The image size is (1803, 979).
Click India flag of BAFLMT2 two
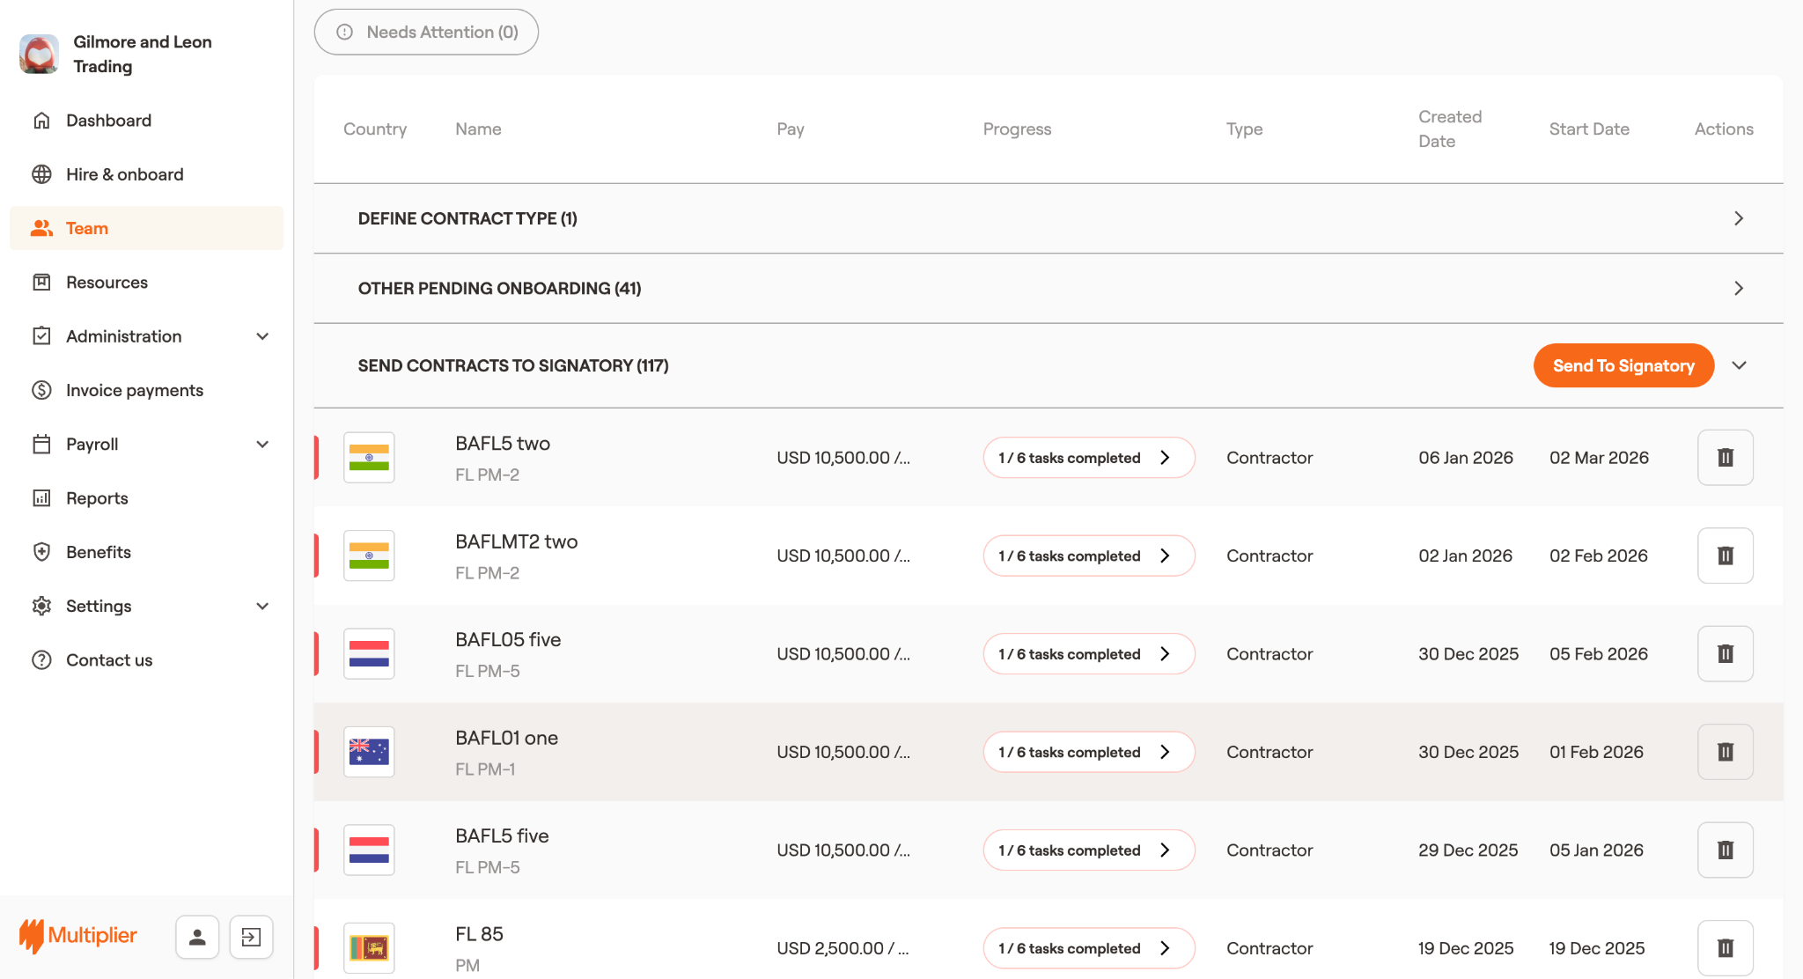coord(369,556)
